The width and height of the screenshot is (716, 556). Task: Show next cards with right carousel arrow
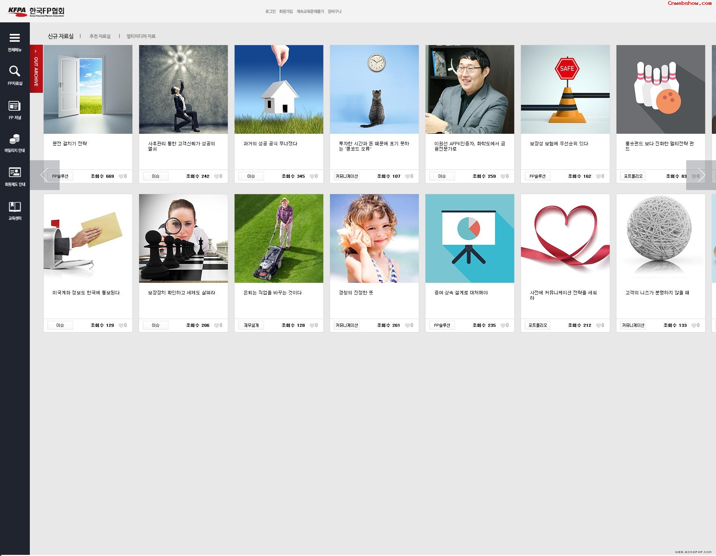(x=701, y=175)
